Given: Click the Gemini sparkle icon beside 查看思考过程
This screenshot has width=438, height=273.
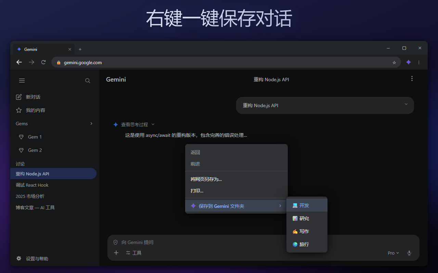Looking at the screenshot, I should [x=116, y=125].
